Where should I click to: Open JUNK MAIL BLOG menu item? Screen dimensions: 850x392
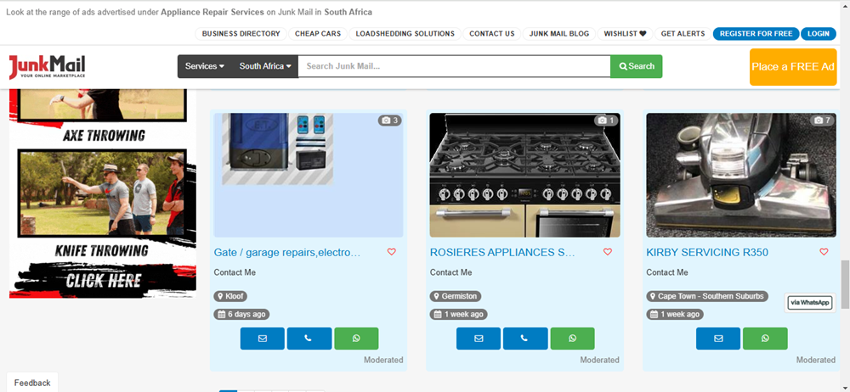pos(559,34)
